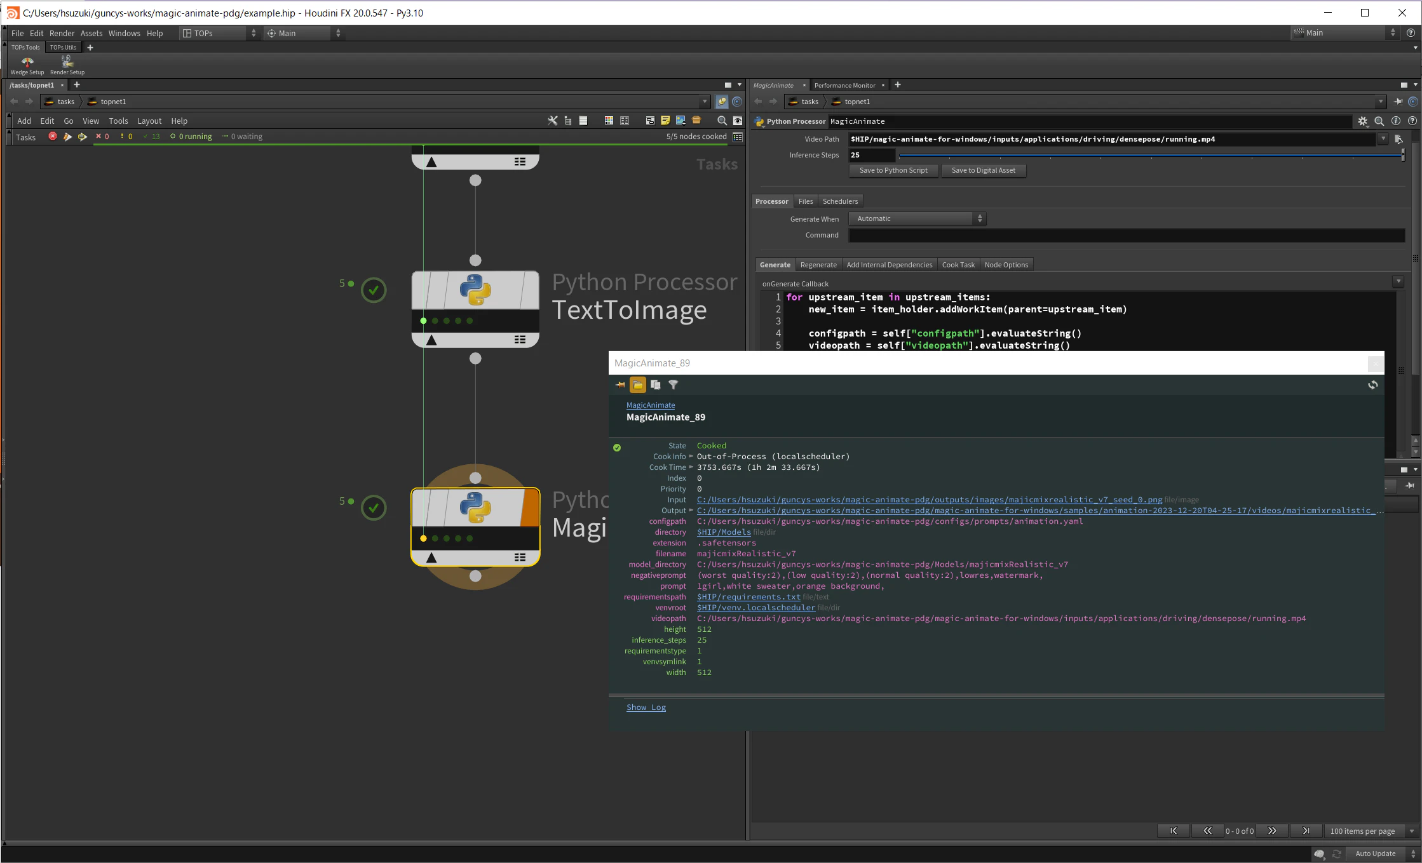Click the node display tools wrench icon
This screenshot has height=863, width=1422.
[552, 121]
